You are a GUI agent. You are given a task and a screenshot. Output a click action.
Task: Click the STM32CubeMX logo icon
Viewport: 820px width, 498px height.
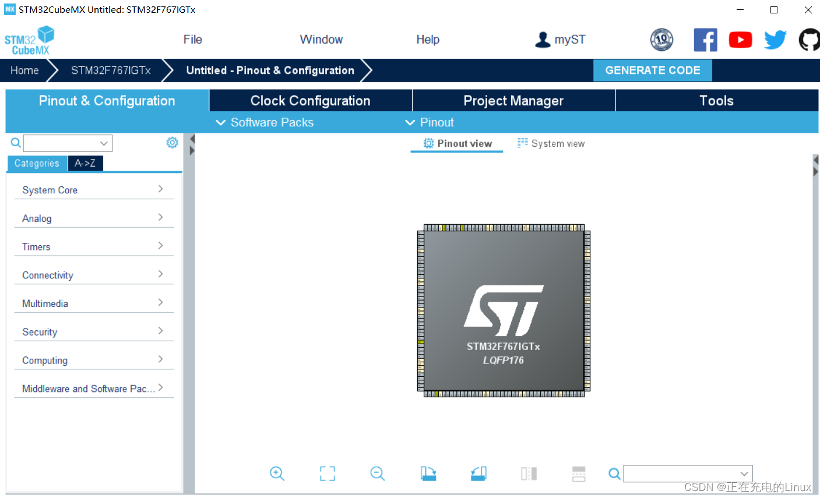[30, 40]
